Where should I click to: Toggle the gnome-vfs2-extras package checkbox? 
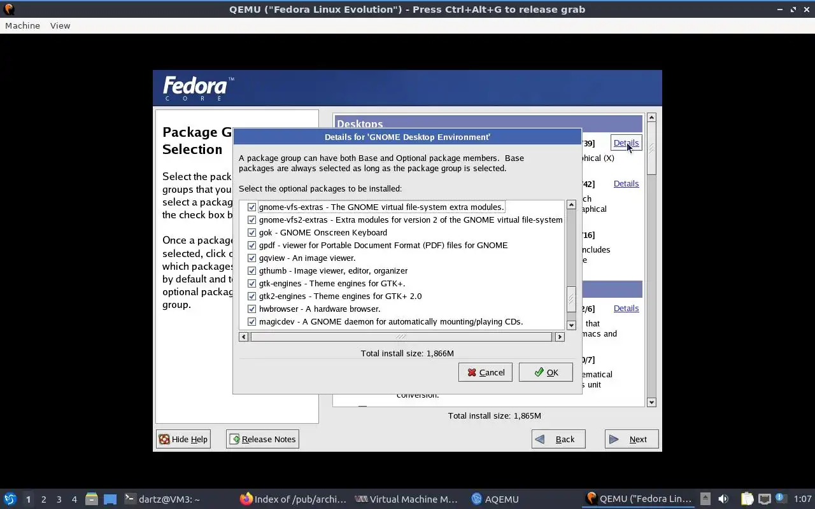pyautogui.click(x=252, y=220)
